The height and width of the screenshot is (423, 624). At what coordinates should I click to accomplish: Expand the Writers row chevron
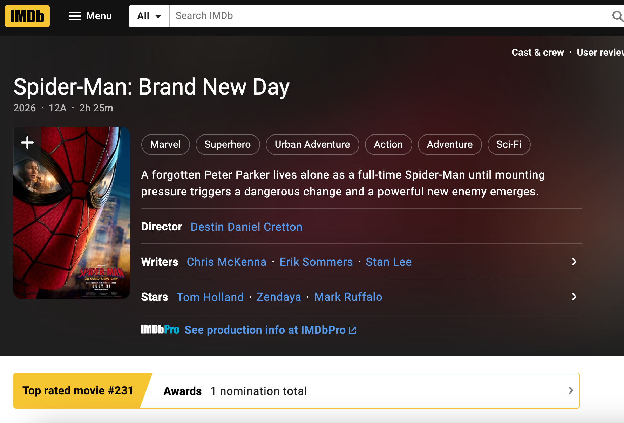coord(574,262)
